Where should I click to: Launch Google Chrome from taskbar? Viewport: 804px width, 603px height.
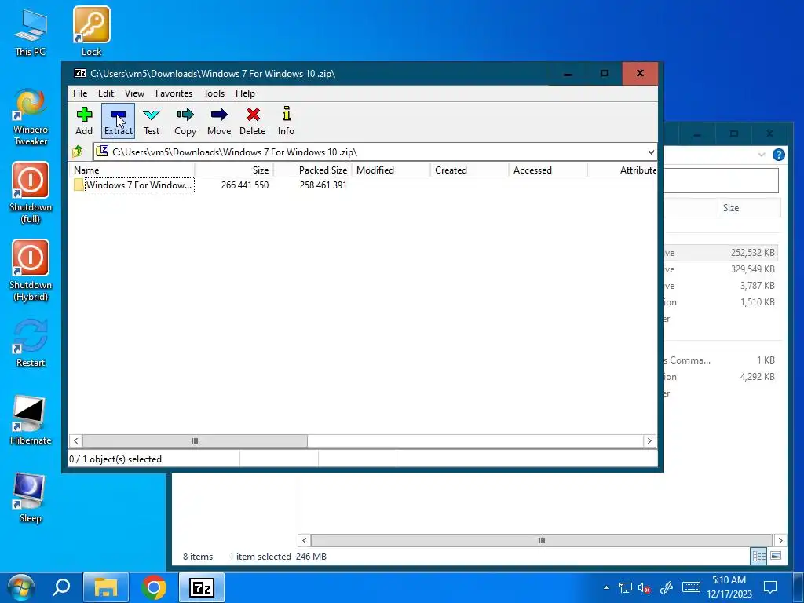[x=154, y=587]
